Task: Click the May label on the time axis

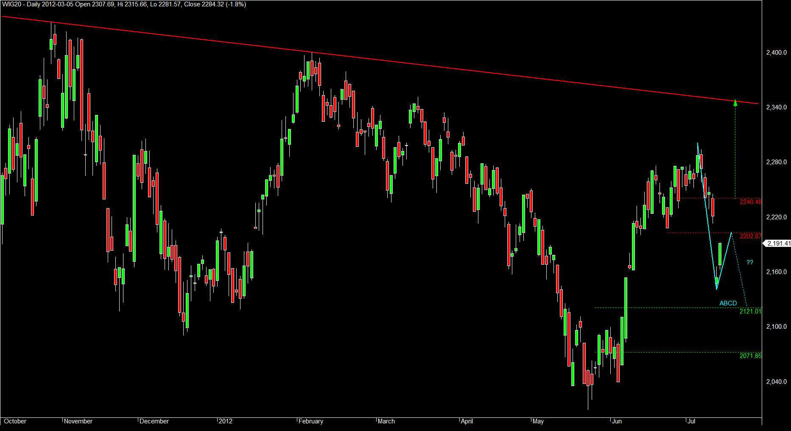Action: tap(538, 421)
